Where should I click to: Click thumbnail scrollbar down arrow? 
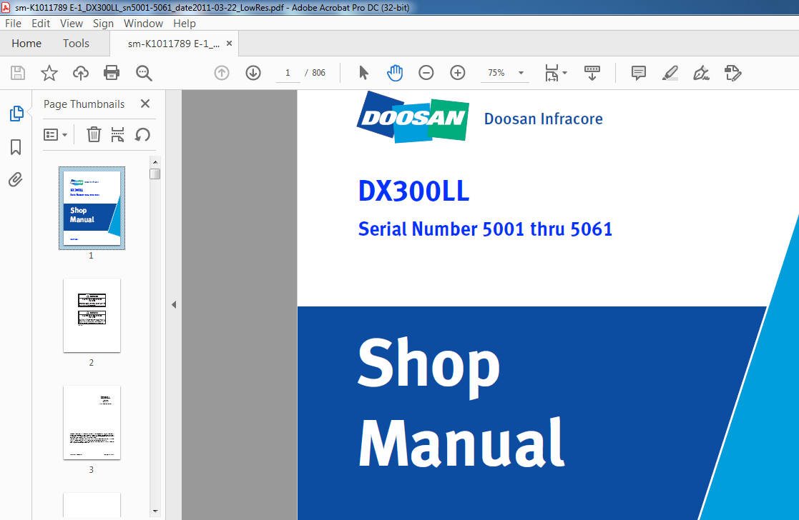point(155,511)
